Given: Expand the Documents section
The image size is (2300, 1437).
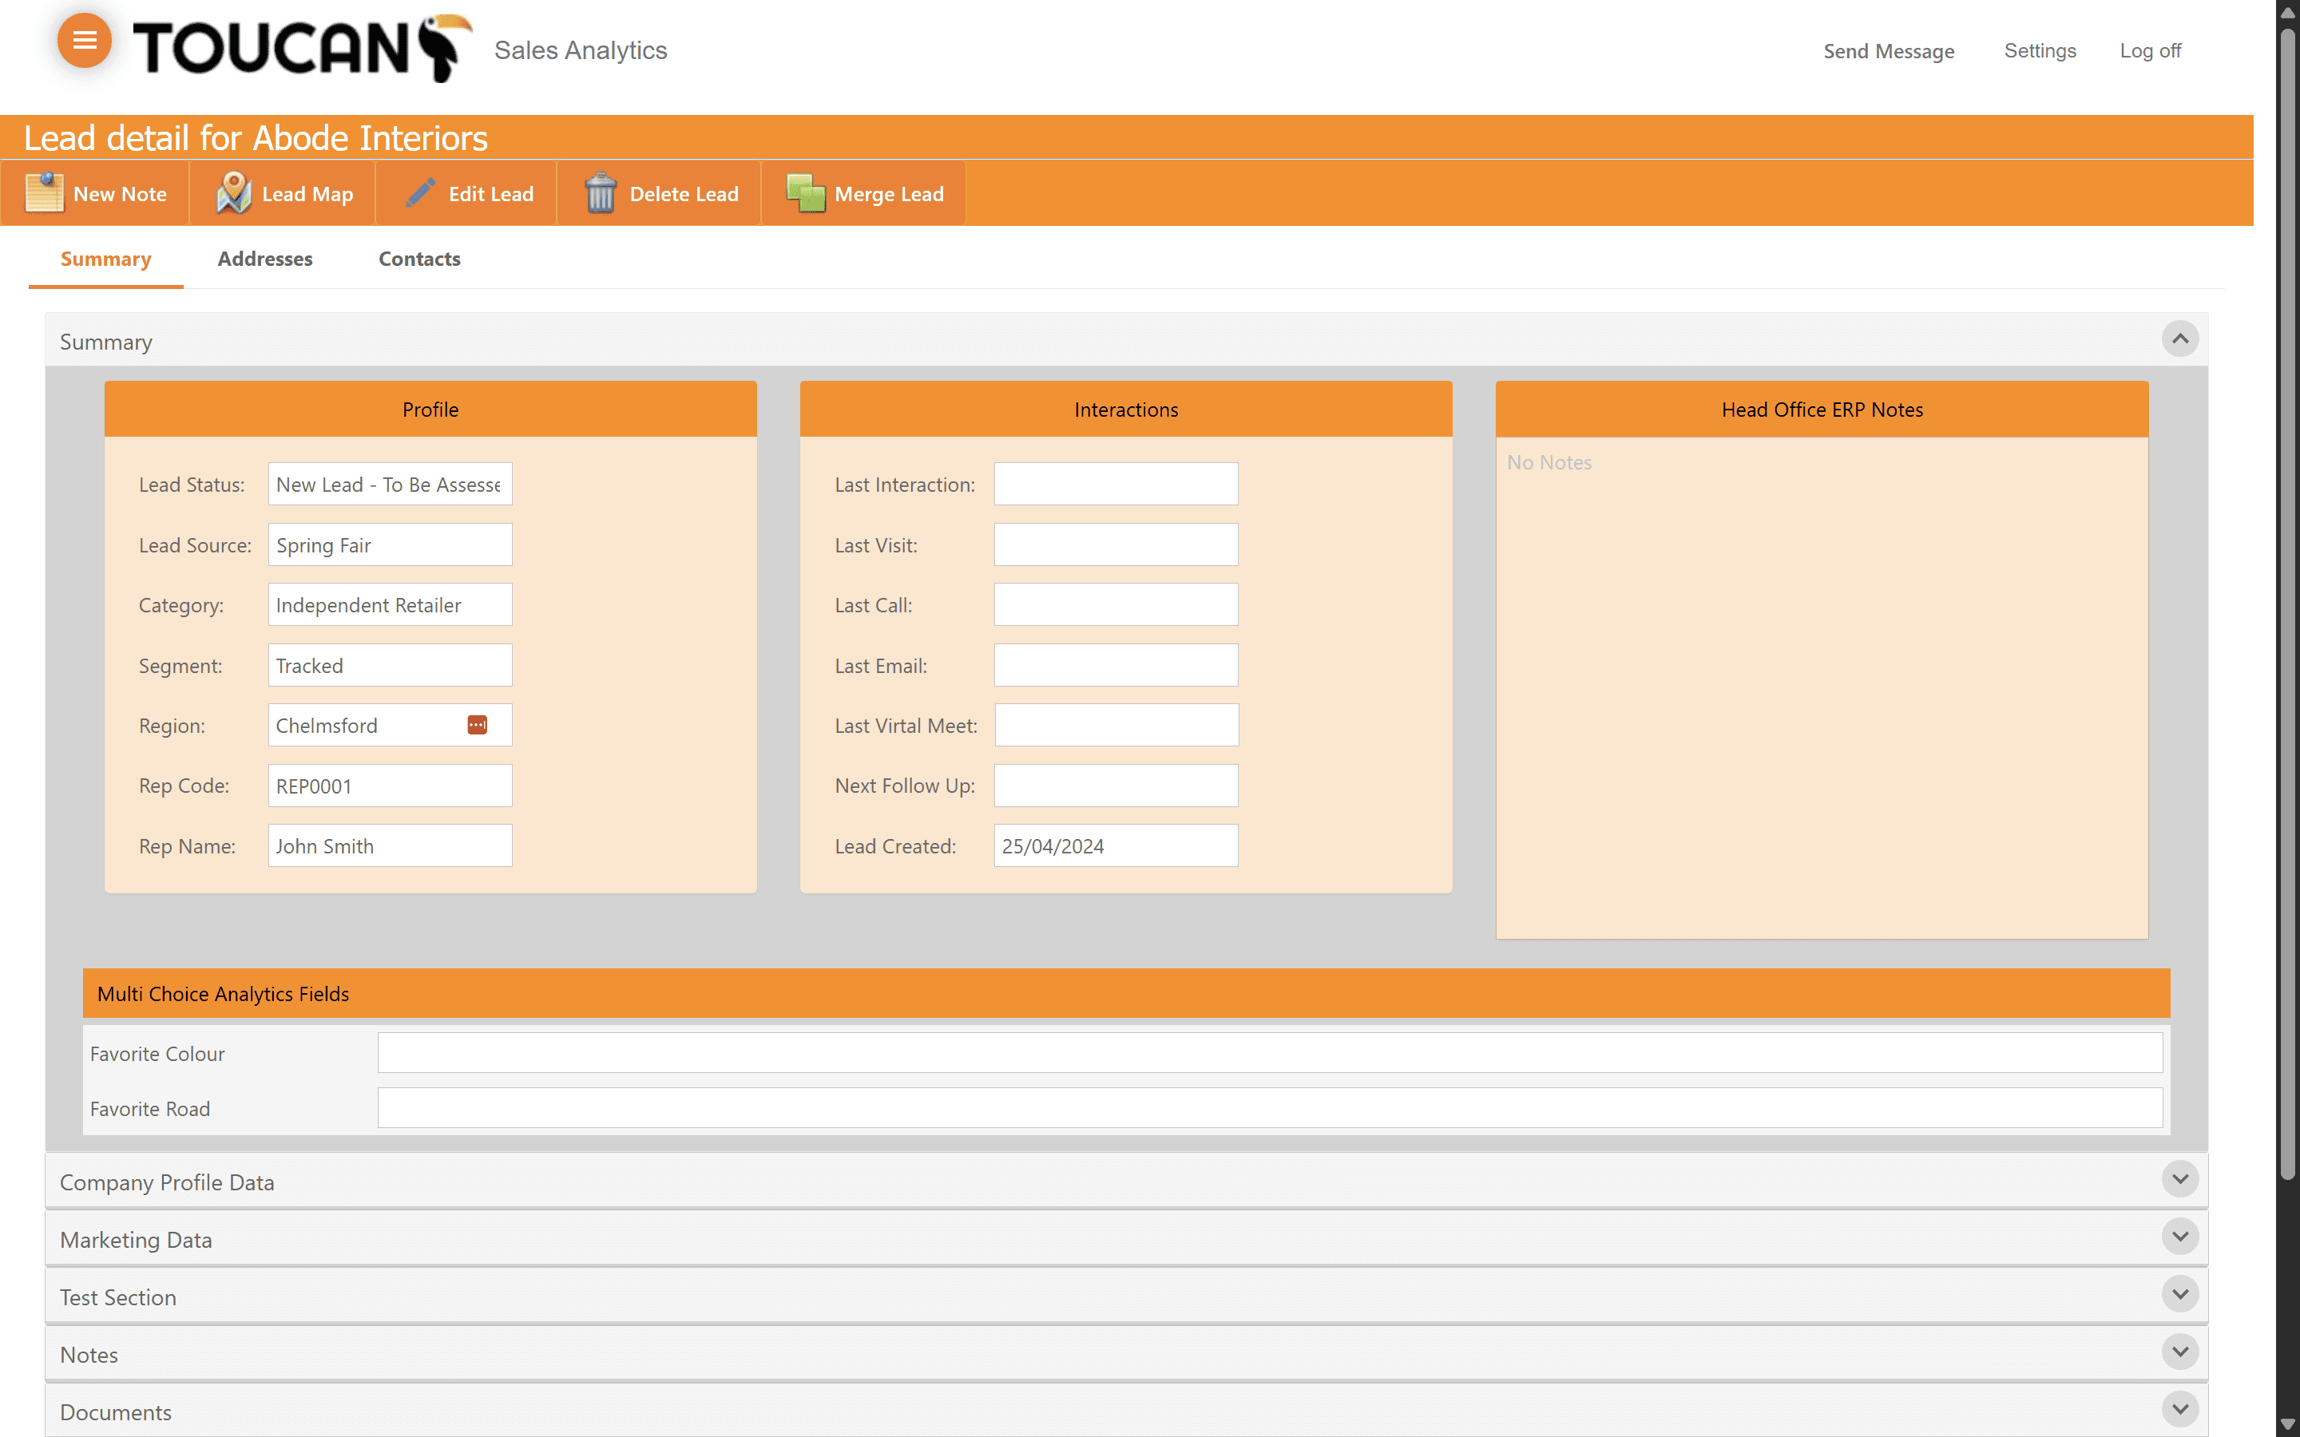Looking at the screenshot, I should click(2180, 1409).
